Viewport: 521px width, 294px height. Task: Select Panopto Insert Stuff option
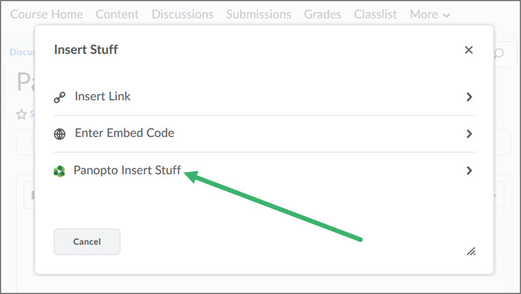(264, 171)
